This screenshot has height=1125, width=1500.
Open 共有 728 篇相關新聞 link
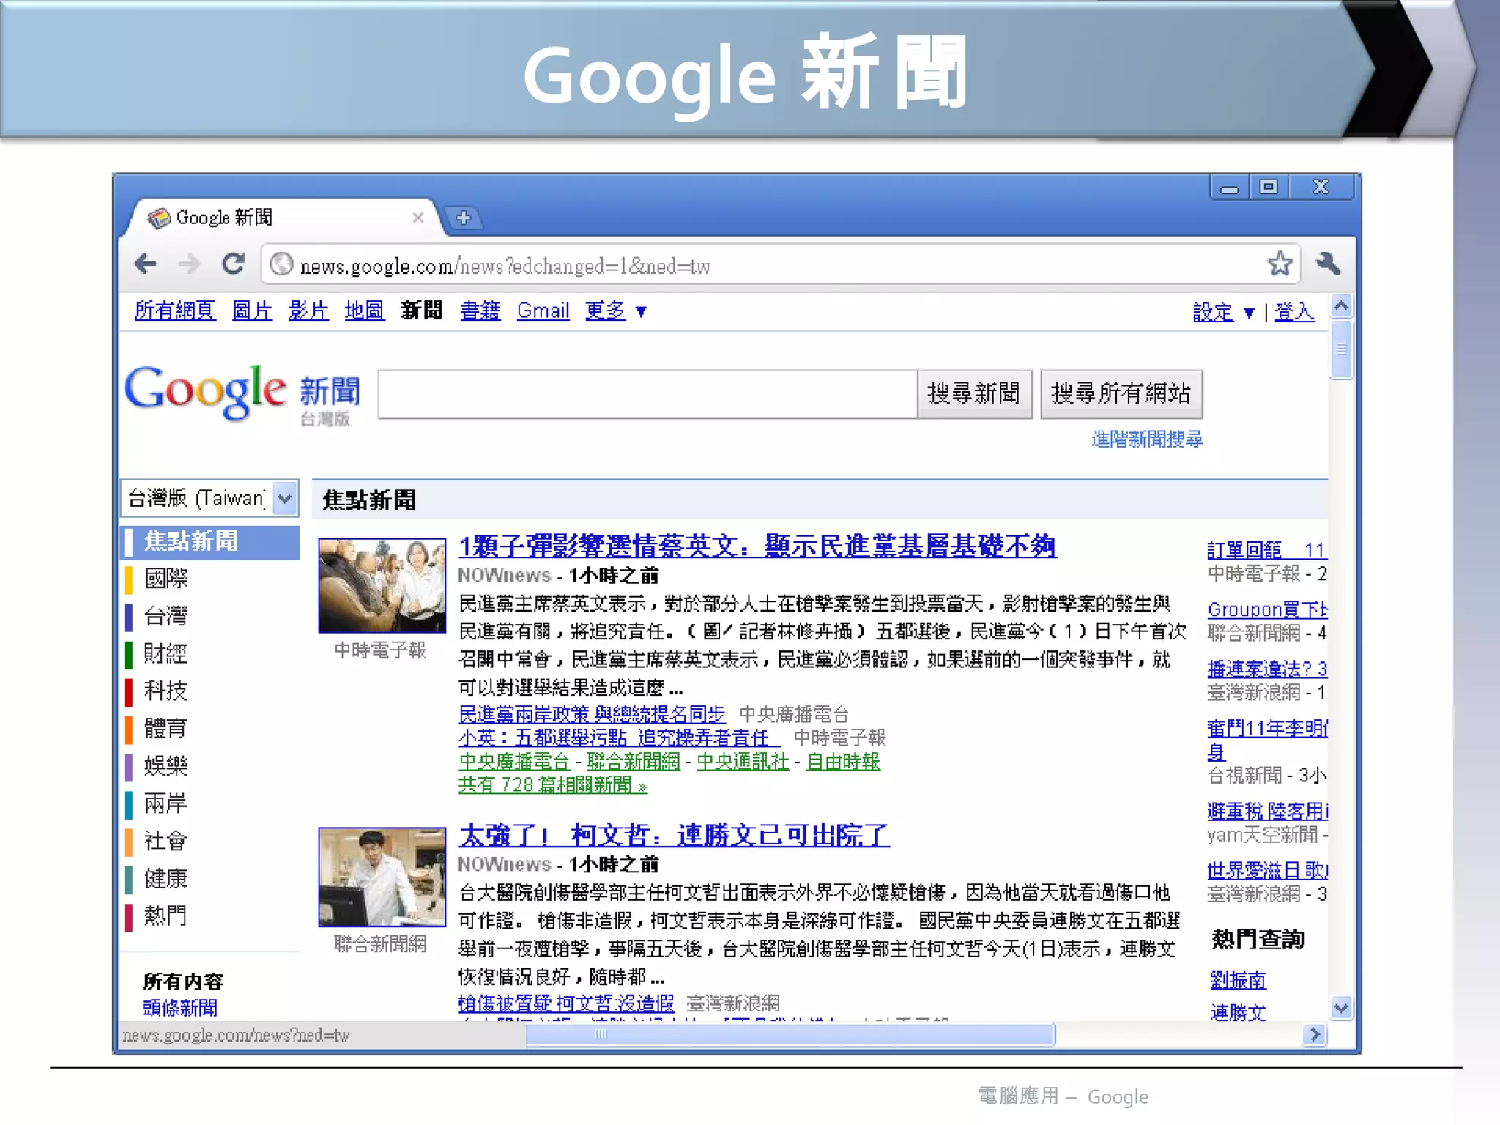point(553,785)
